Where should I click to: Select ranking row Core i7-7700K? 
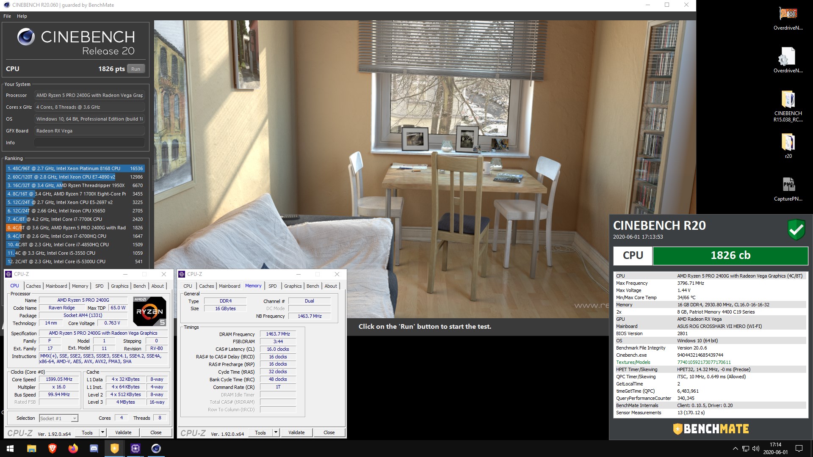click(75, 219)
